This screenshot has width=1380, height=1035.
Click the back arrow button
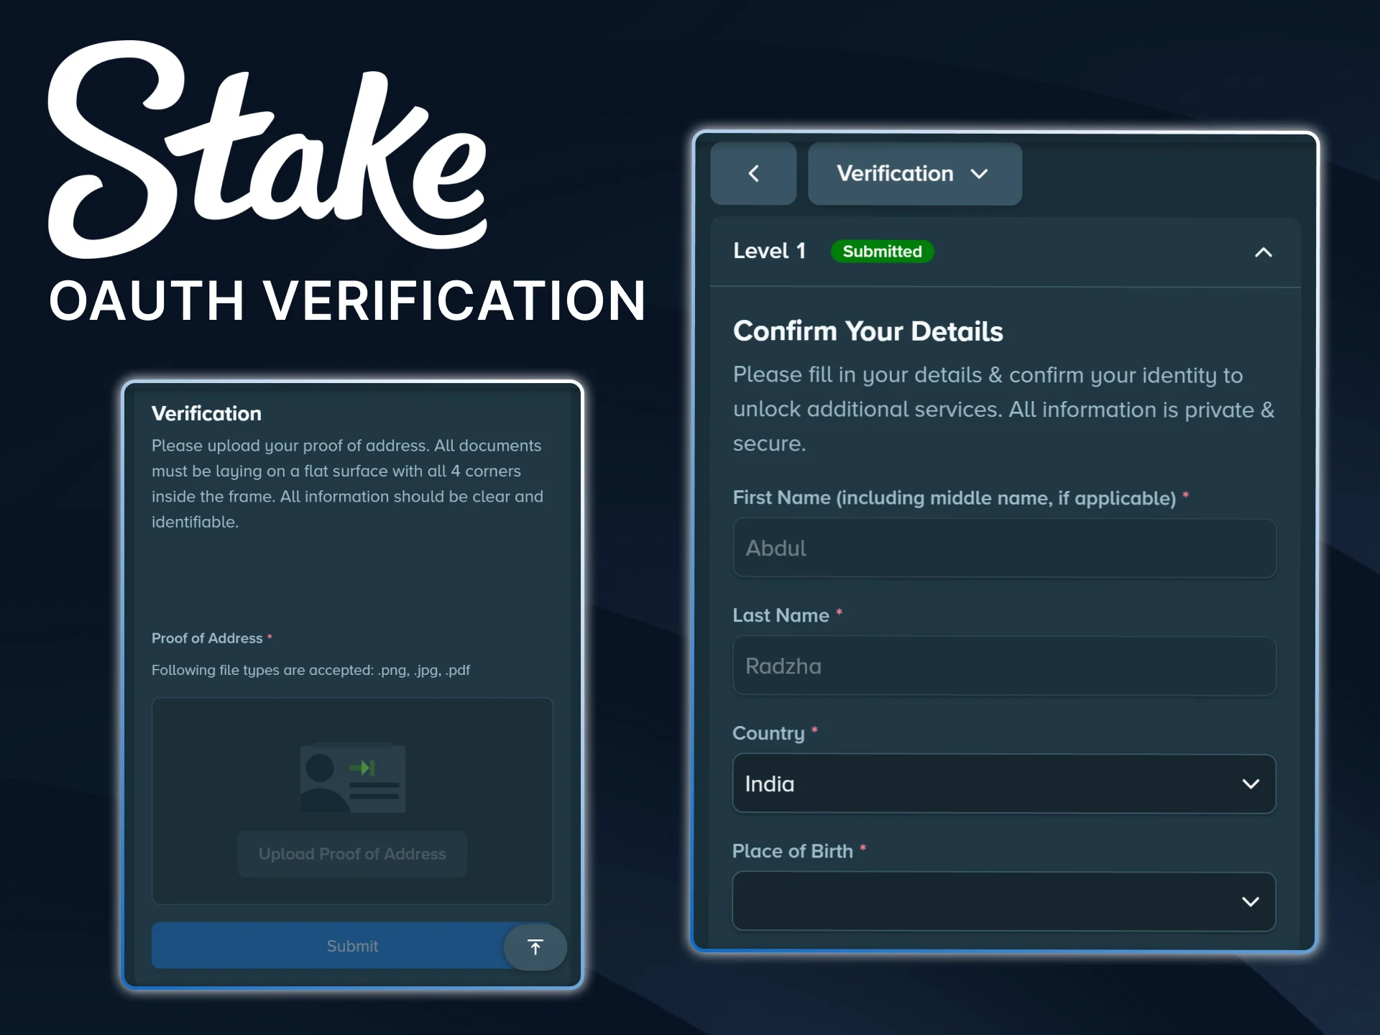(x=753, y=173)
